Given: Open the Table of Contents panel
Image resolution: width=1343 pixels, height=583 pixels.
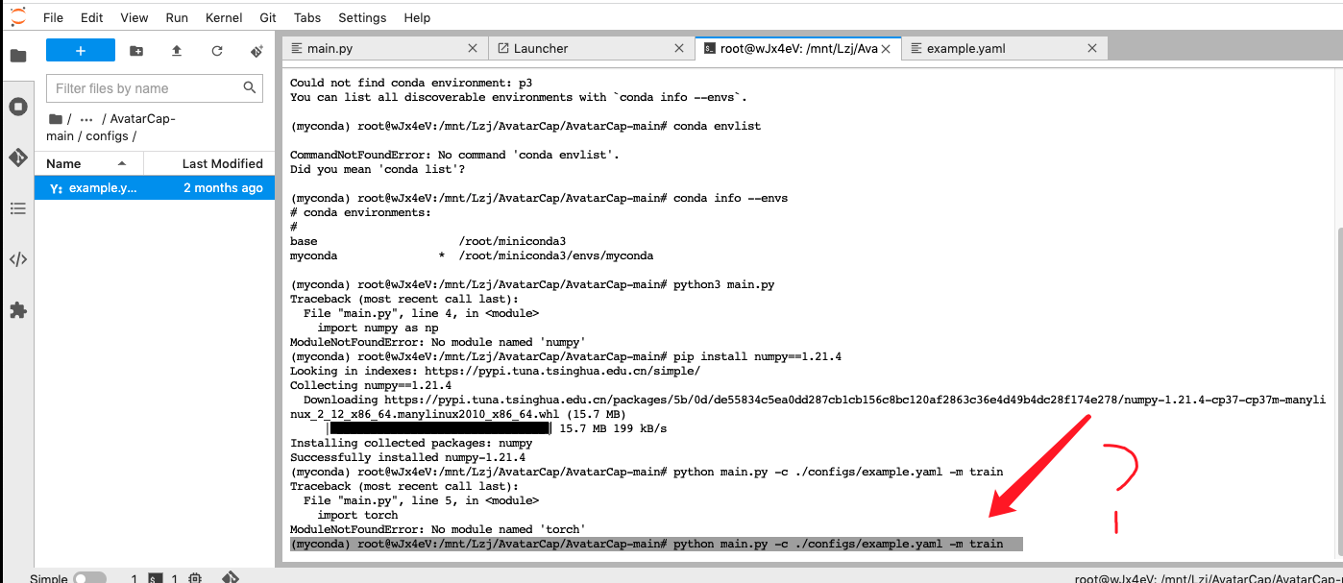Looking at the screenshot, I should [x=17, y=207].
